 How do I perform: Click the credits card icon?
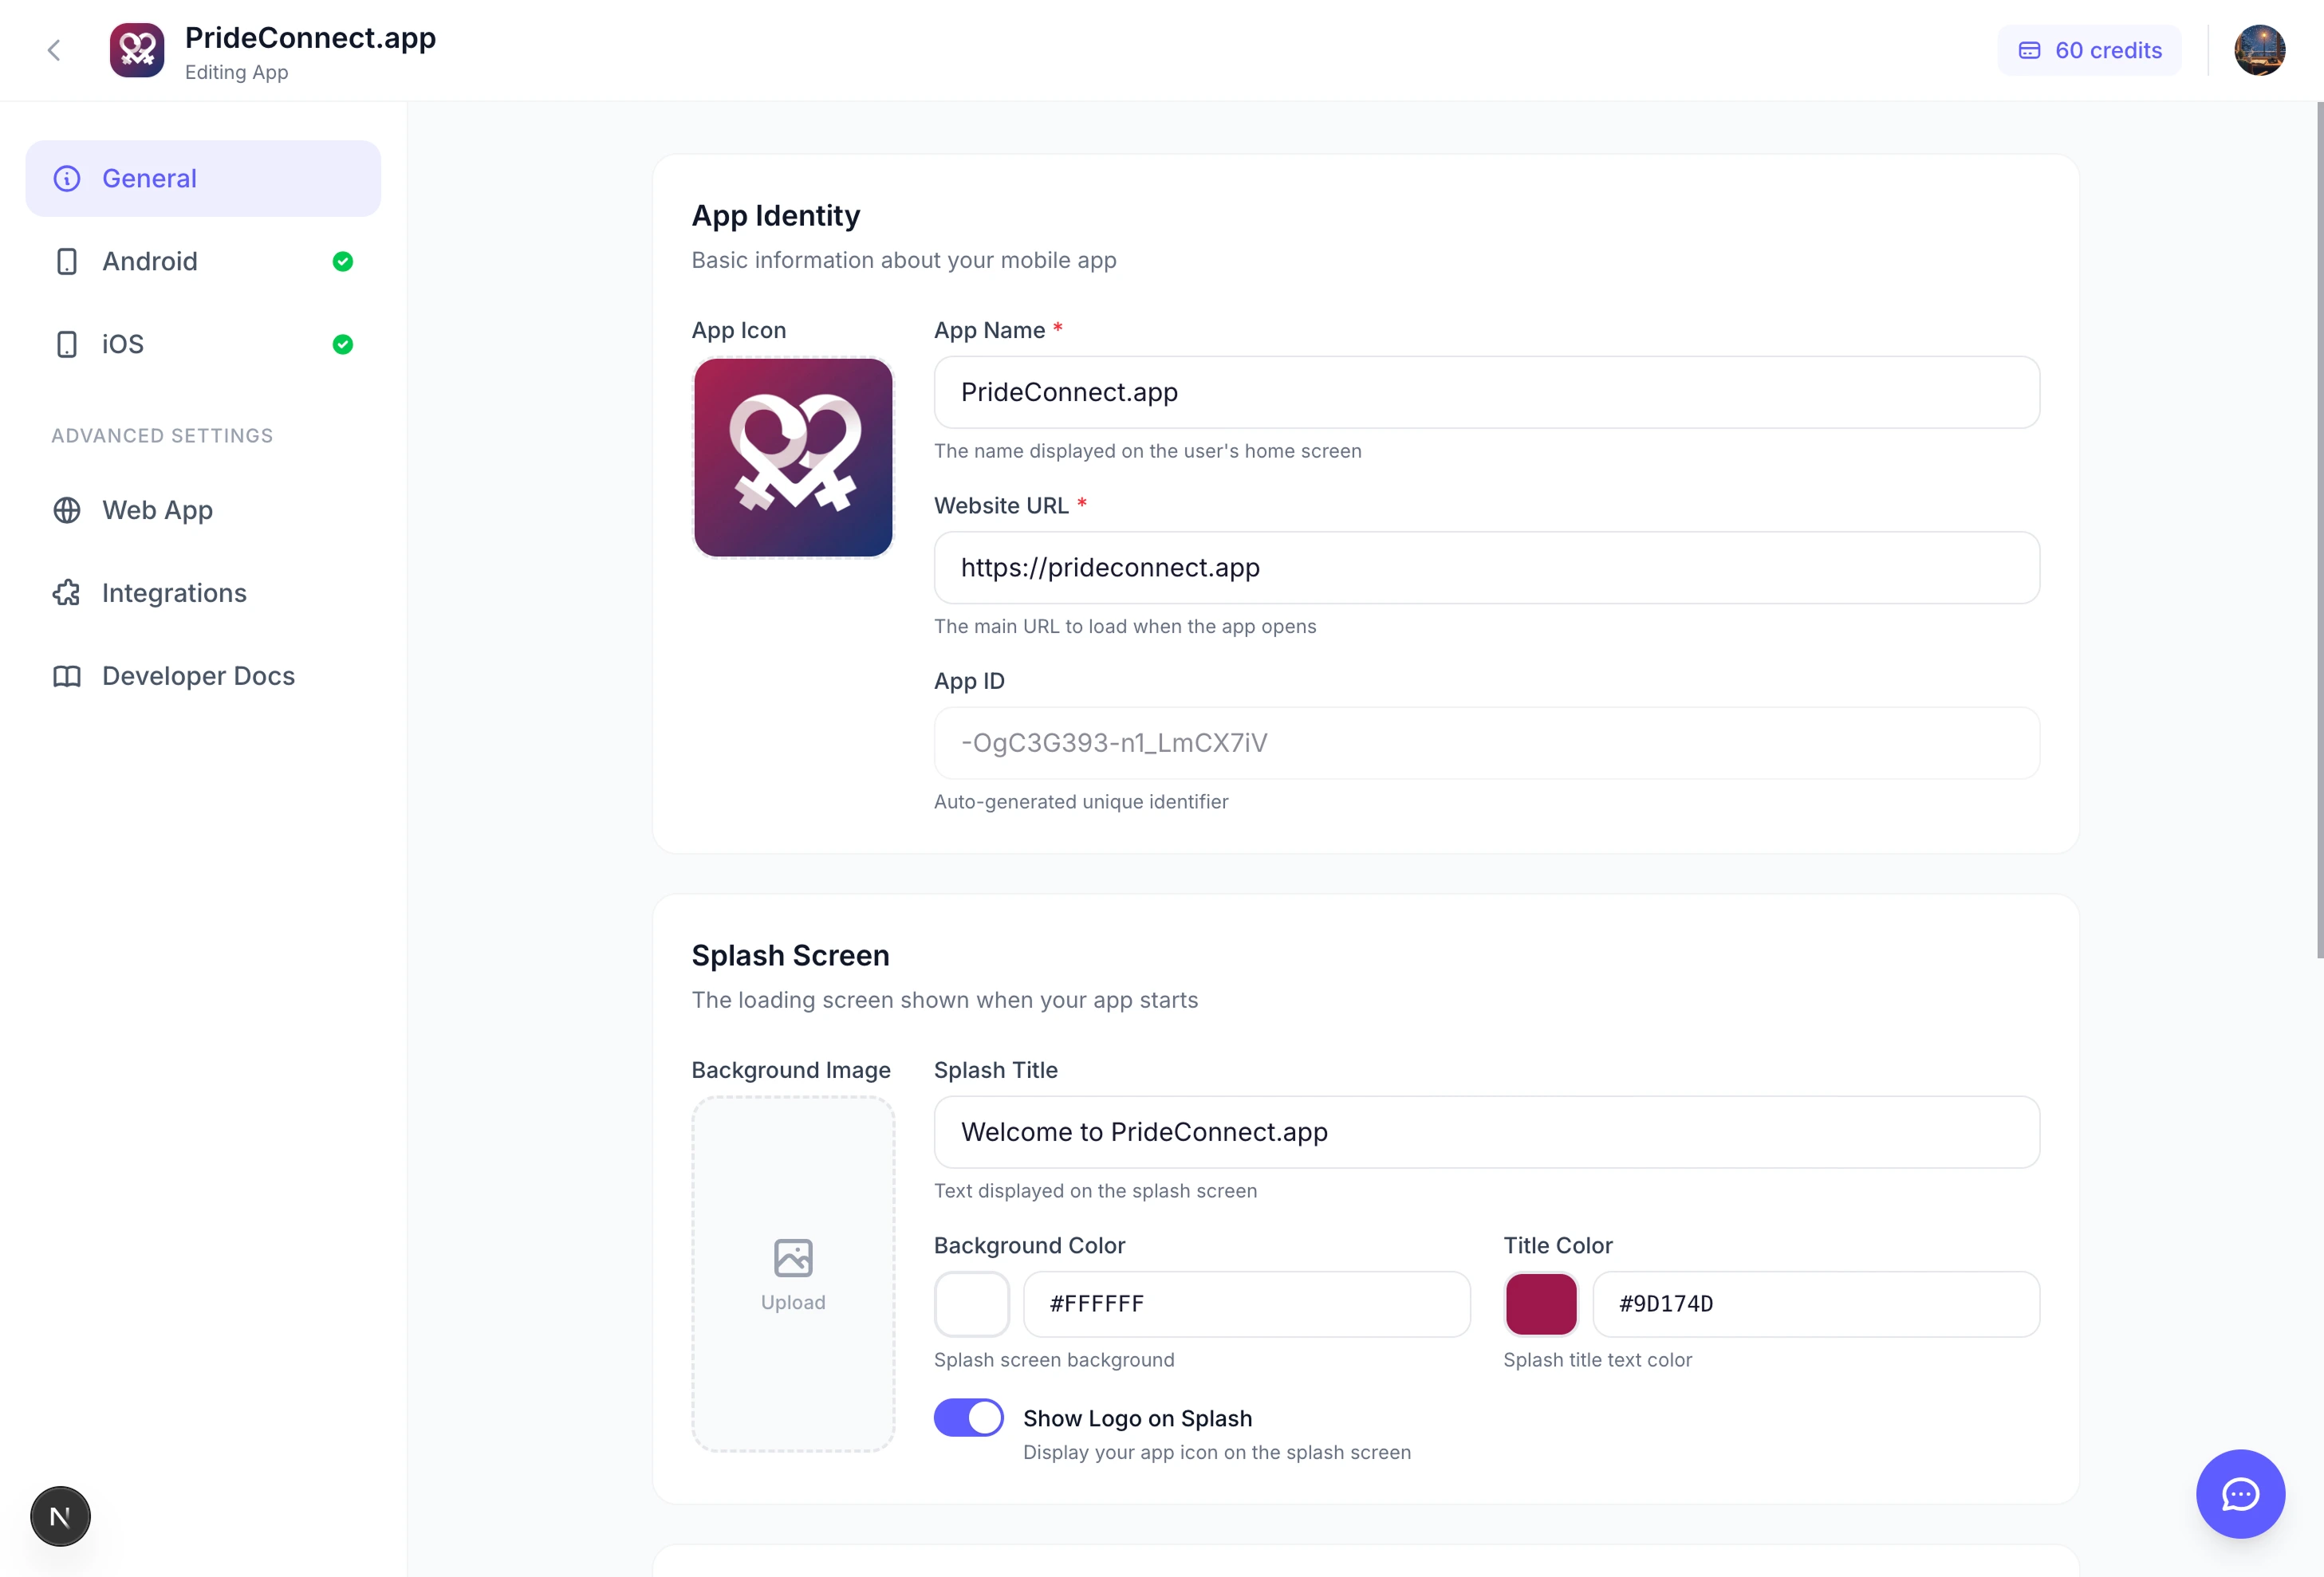[x=2031, y=50]
